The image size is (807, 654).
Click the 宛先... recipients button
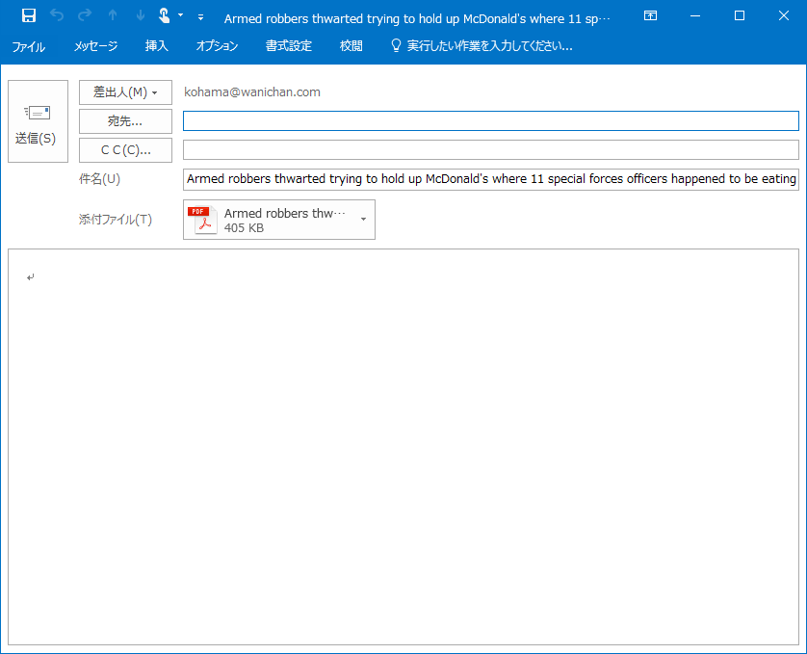pos(125,121)
